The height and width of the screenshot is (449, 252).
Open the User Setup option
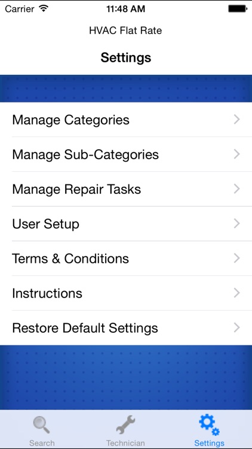(x=126, y=224)
